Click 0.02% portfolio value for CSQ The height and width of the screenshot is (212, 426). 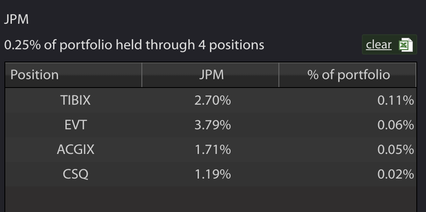click(396, 174)
